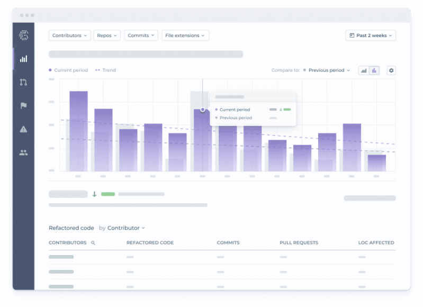Click the app logo in the sidebar
423x307 pixels.
(x=23, y=35)
